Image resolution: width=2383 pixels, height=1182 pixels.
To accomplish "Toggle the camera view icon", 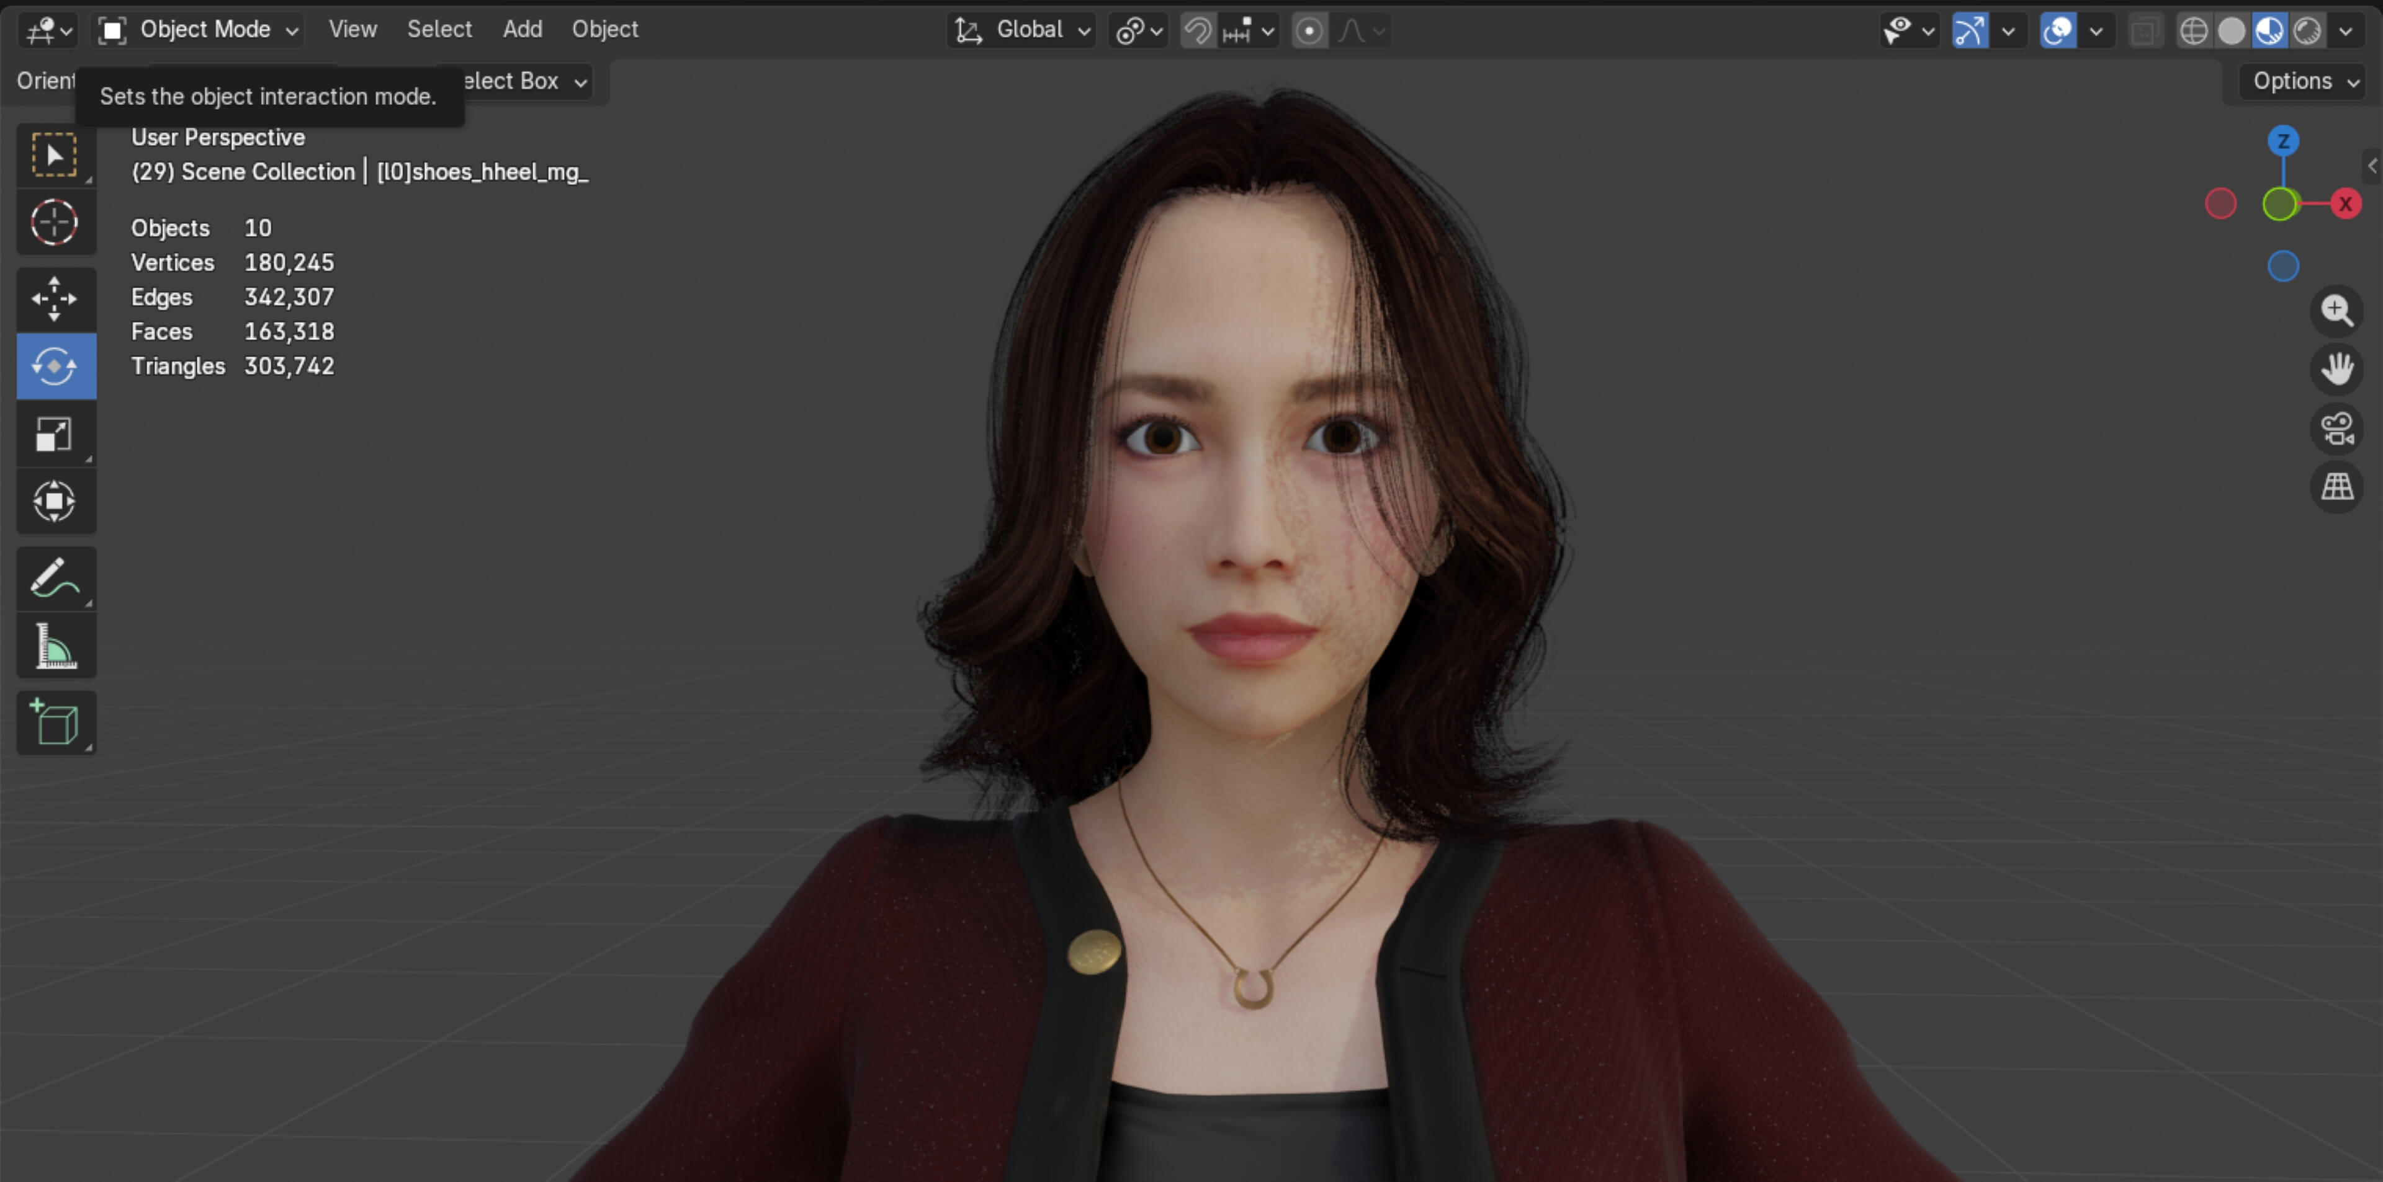I will click(x=2336, y=428).
